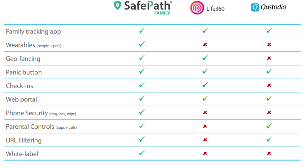This screenshot has height=168, width=307.
Task: Click Qustodio's red X for Check-ins
Action: click(269, 86)
